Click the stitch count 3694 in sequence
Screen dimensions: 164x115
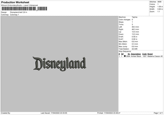pyautogui.click(x=128, y=56)
